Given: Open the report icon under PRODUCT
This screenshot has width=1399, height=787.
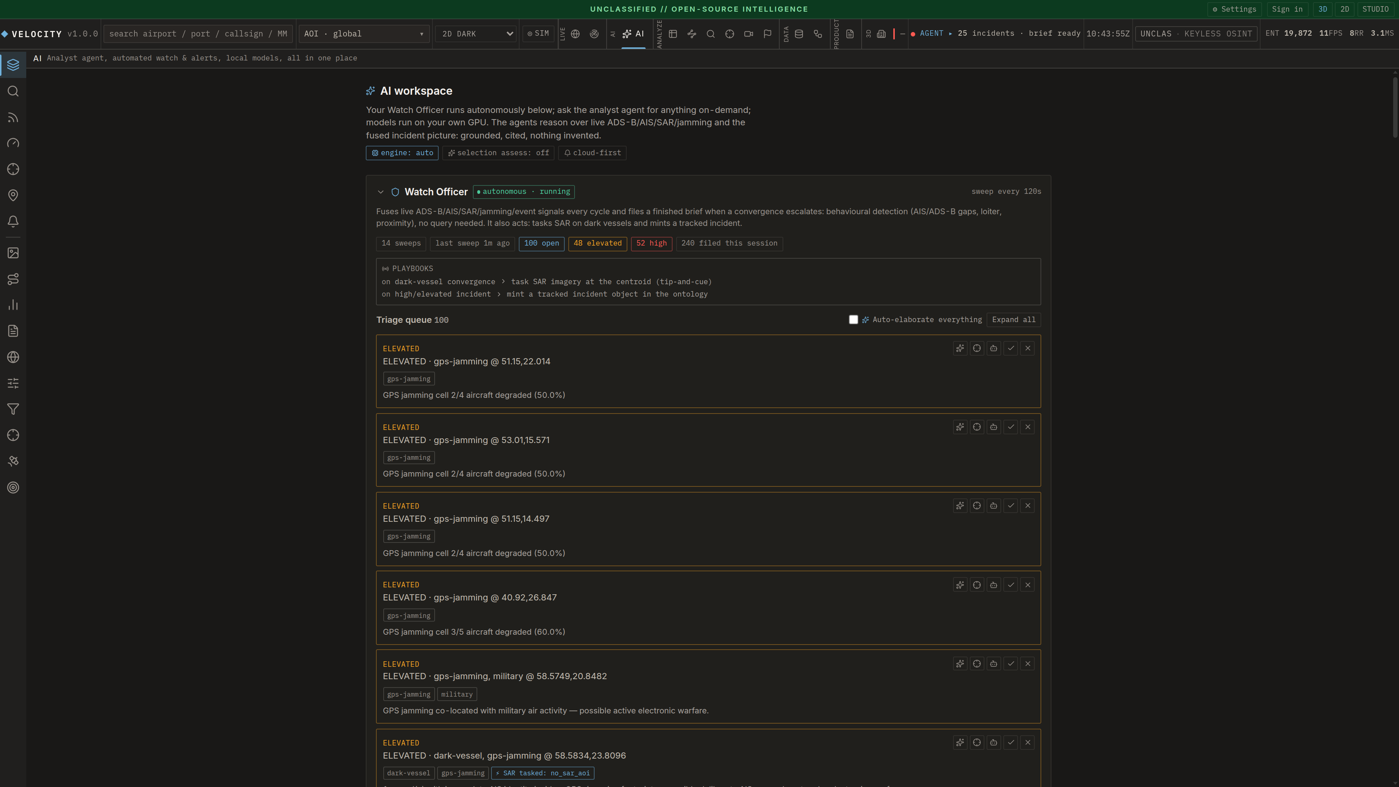Looking at the screenshot, I should coord(850,34).
